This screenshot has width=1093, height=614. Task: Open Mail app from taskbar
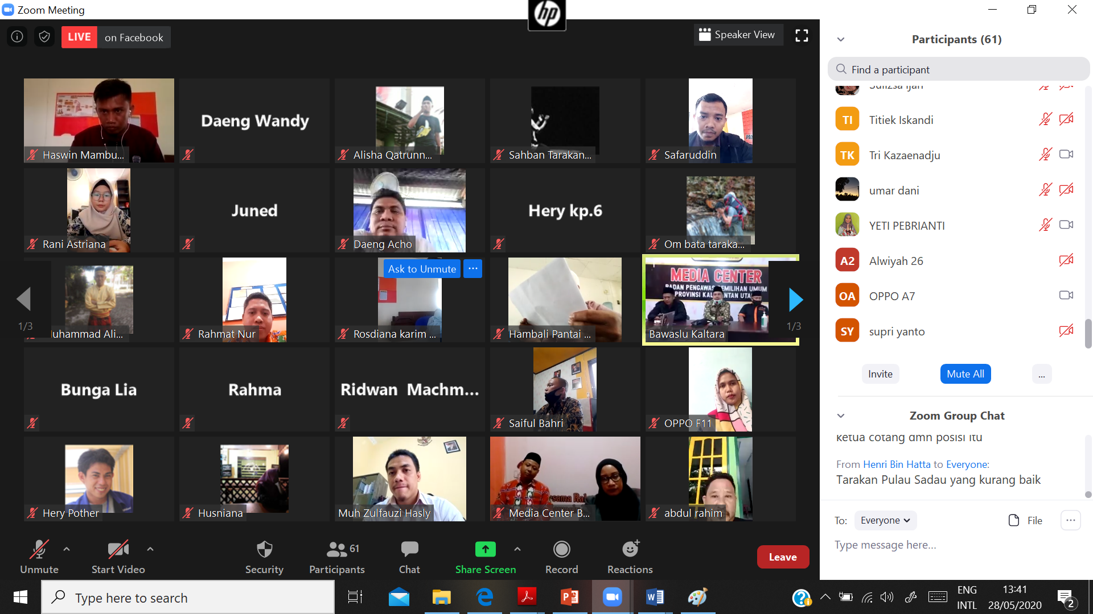pyautogui.click(x=399, y=597)
